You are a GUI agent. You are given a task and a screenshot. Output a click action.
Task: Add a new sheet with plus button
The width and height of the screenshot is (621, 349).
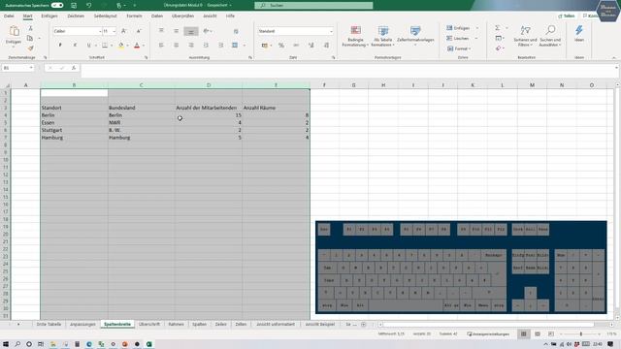point(363,325)
